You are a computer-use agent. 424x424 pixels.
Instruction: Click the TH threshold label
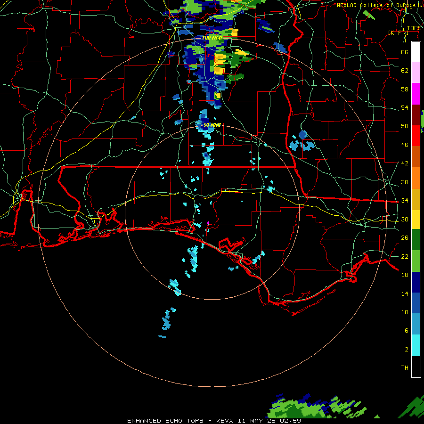(x=405, y=368)
